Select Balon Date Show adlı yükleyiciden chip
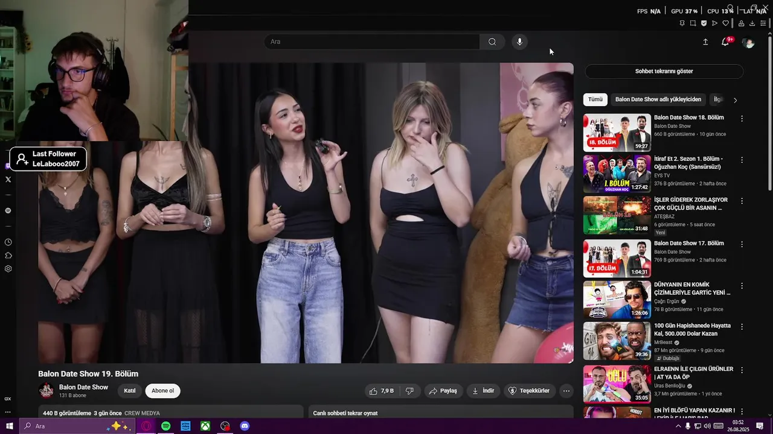The width and height of the screenshot is (773, 434). coord(658,99)
